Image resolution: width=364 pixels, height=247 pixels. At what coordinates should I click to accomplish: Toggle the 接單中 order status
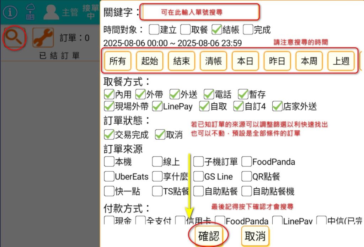91,12
